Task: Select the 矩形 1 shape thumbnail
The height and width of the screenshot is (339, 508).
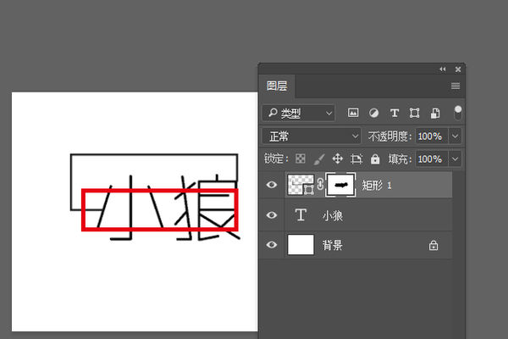Action: pos(301,185)
